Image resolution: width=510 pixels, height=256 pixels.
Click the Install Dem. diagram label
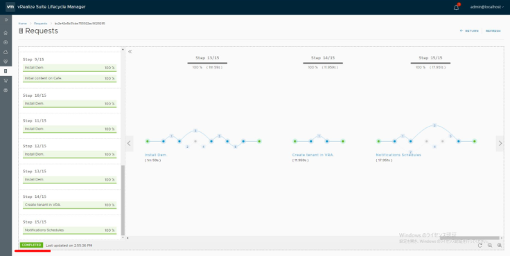[156, 155]
